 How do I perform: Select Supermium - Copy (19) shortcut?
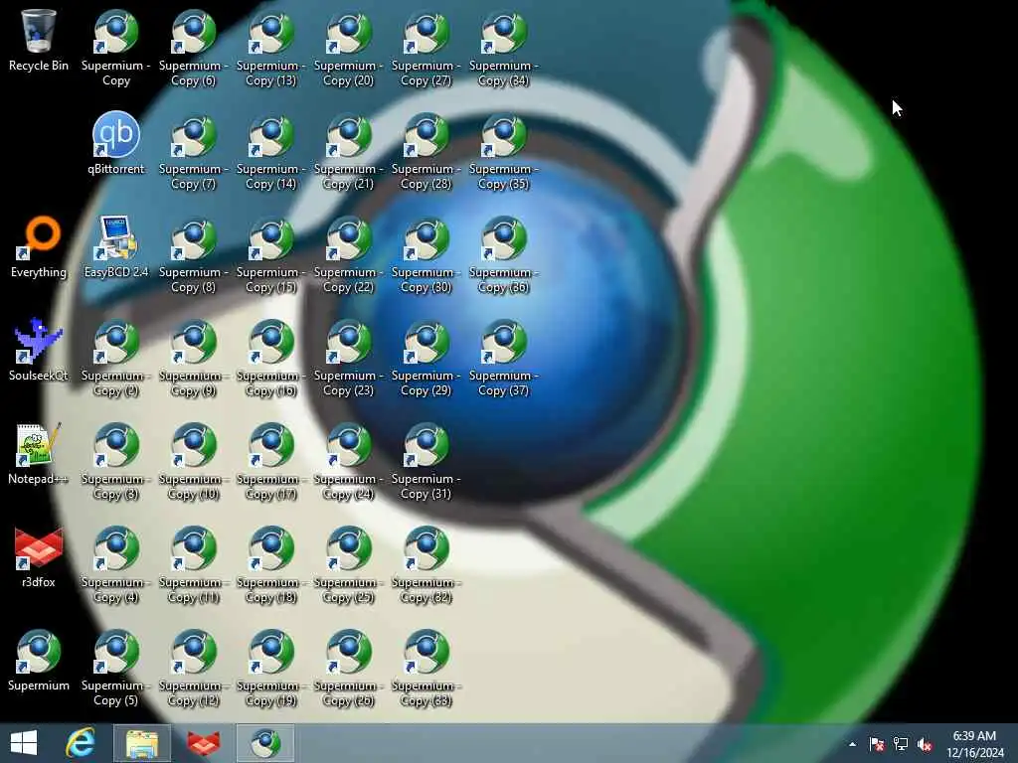[x=270, y=667]
